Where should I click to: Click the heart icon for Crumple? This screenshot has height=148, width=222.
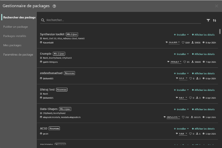click(x=185, y=62)
